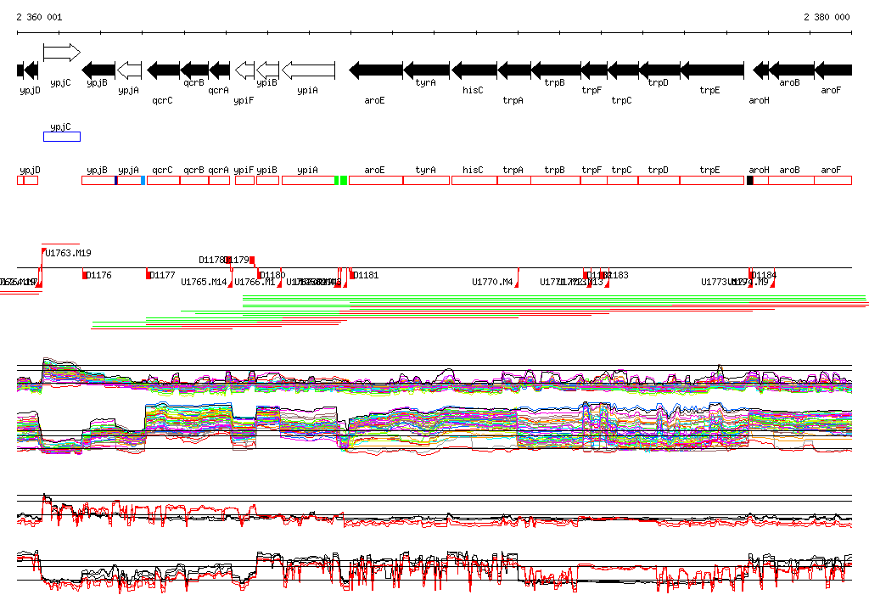Click the white ypjC gene arrow
Screen dimensions: 869x606
pos(61,53)
